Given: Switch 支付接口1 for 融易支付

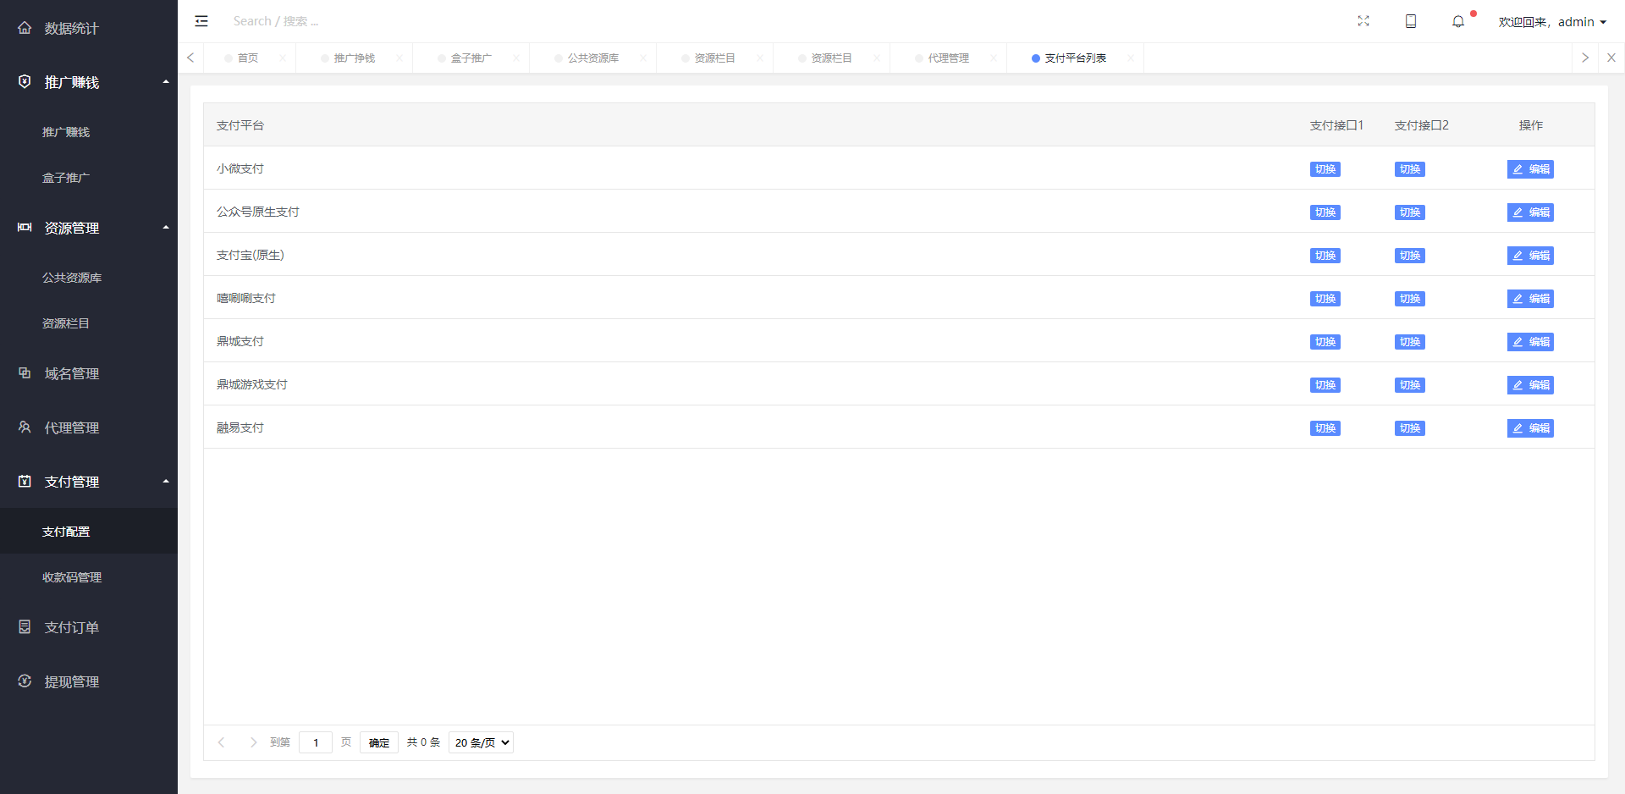Looking at the screenshot, I should [1325, 428].
